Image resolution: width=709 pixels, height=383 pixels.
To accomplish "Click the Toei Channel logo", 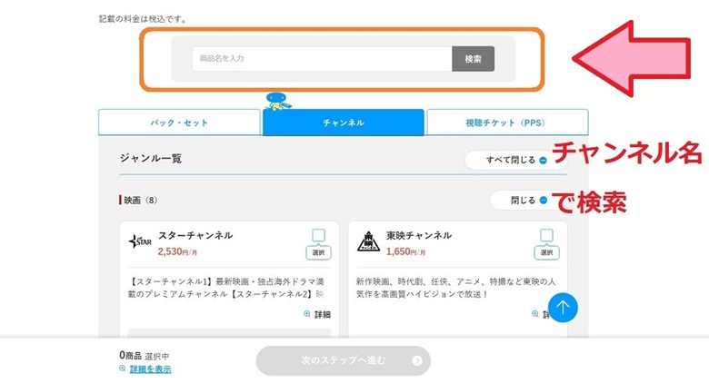I will click(367, 241).
